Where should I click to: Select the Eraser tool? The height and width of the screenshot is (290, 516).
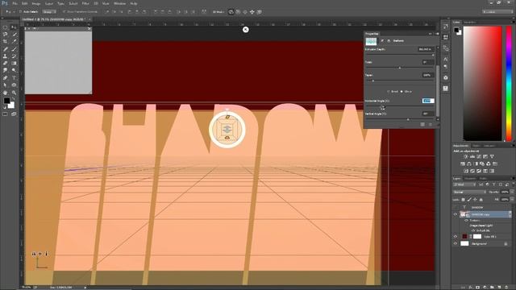coord(6,63)
